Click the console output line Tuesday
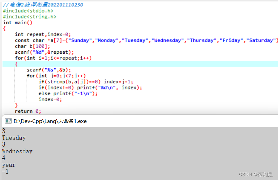Screen dimensions: 278x180 pyautogui.click(x=14, y=138)
